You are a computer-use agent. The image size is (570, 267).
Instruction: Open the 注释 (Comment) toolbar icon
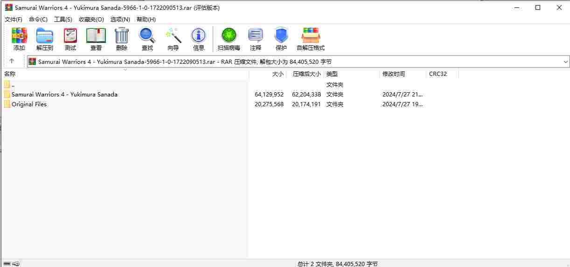click(x=256, y=39)
